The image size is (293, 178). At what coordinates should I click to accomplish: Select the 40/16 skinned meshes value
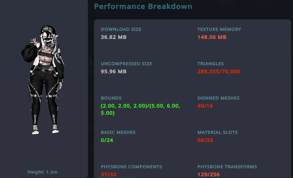pos(205,106)
